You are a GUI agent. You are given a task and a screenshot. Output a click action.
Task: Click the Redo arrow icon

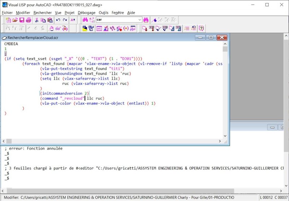click(x=65, y=20)
